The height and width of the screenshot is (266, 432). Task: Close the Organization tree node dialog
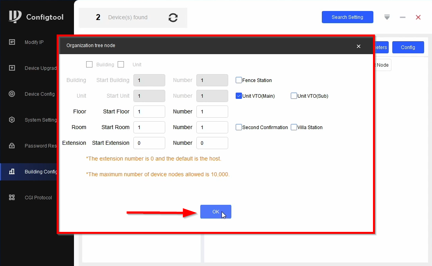(358, 46)
